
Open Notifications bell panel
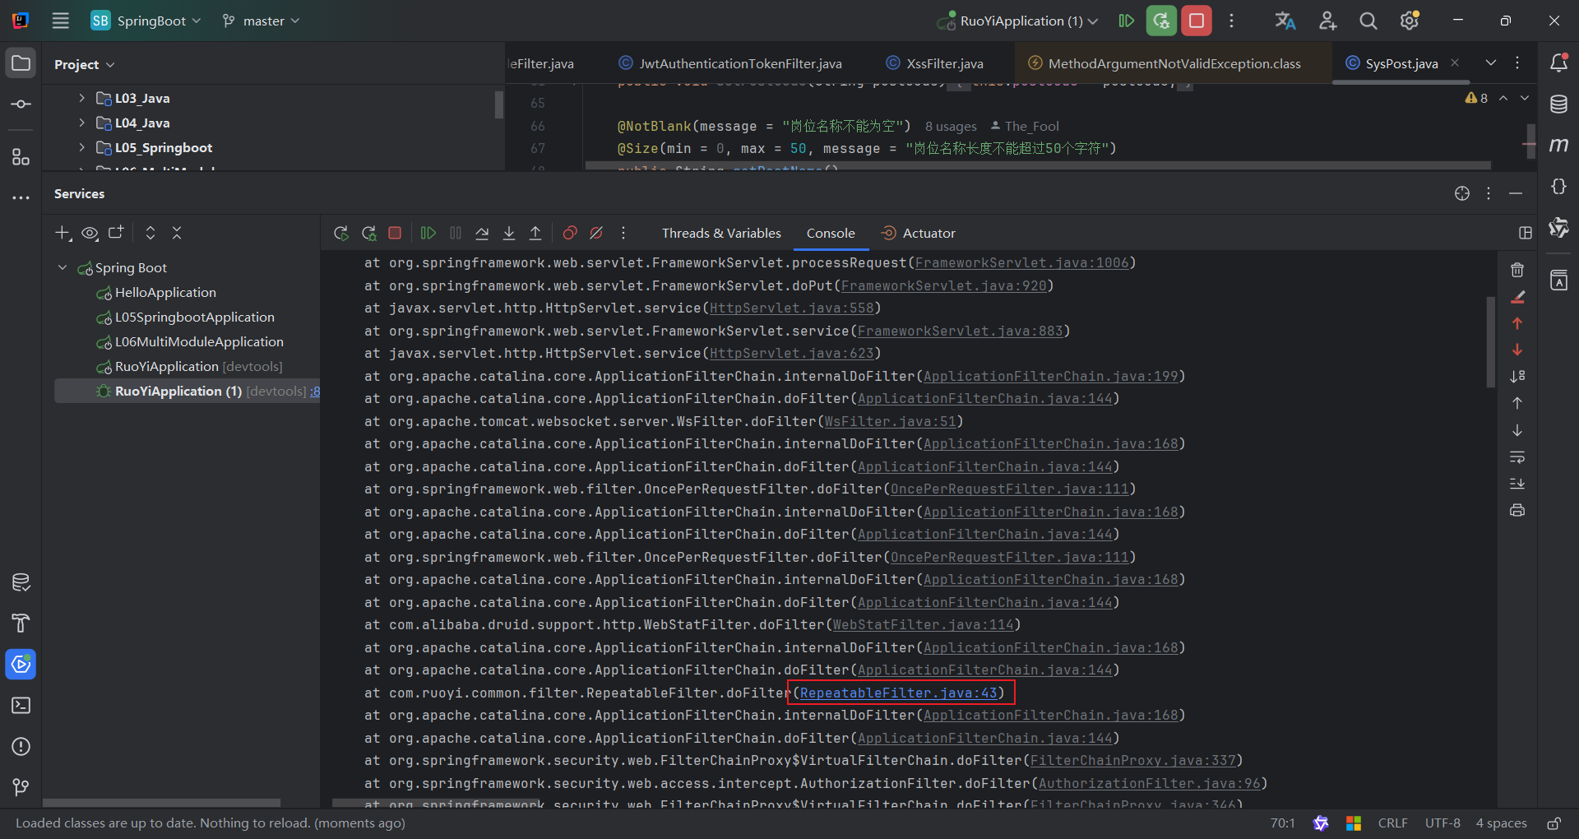1558,63
